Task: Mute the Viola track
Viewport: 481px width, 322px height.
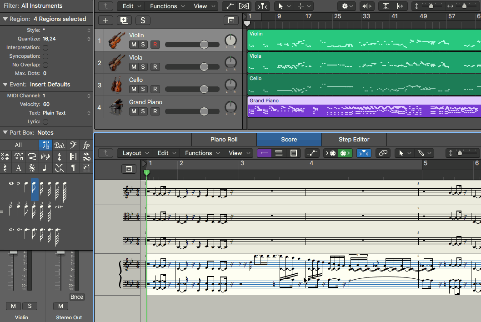Action: pos(134,67)
